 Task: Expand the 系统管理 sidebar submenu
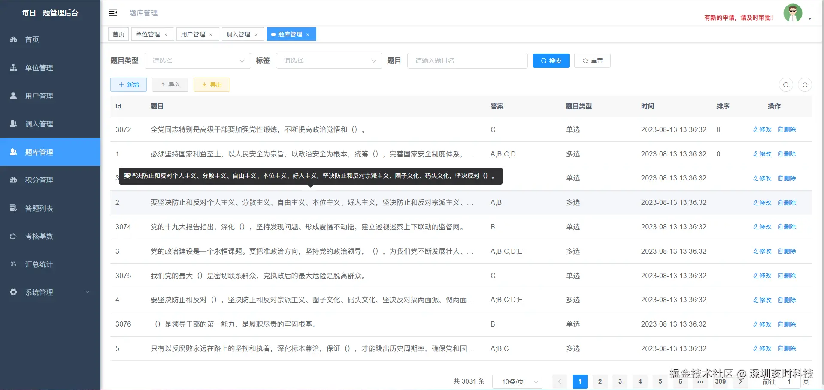50,292
